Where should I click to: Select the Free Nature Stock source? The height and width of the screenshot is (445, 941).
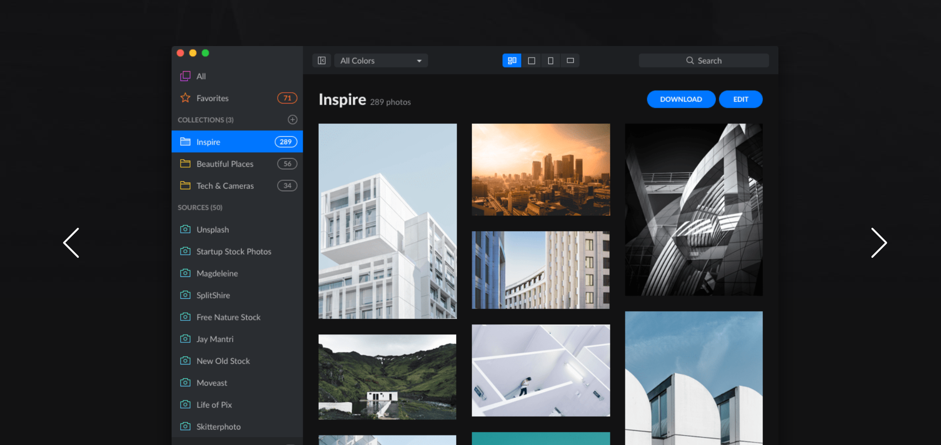[237, 317]
